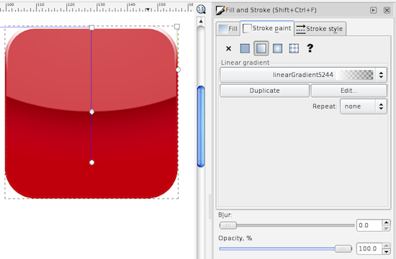
Task: Click the Edit... gradient button
Action: coord(348,91)
